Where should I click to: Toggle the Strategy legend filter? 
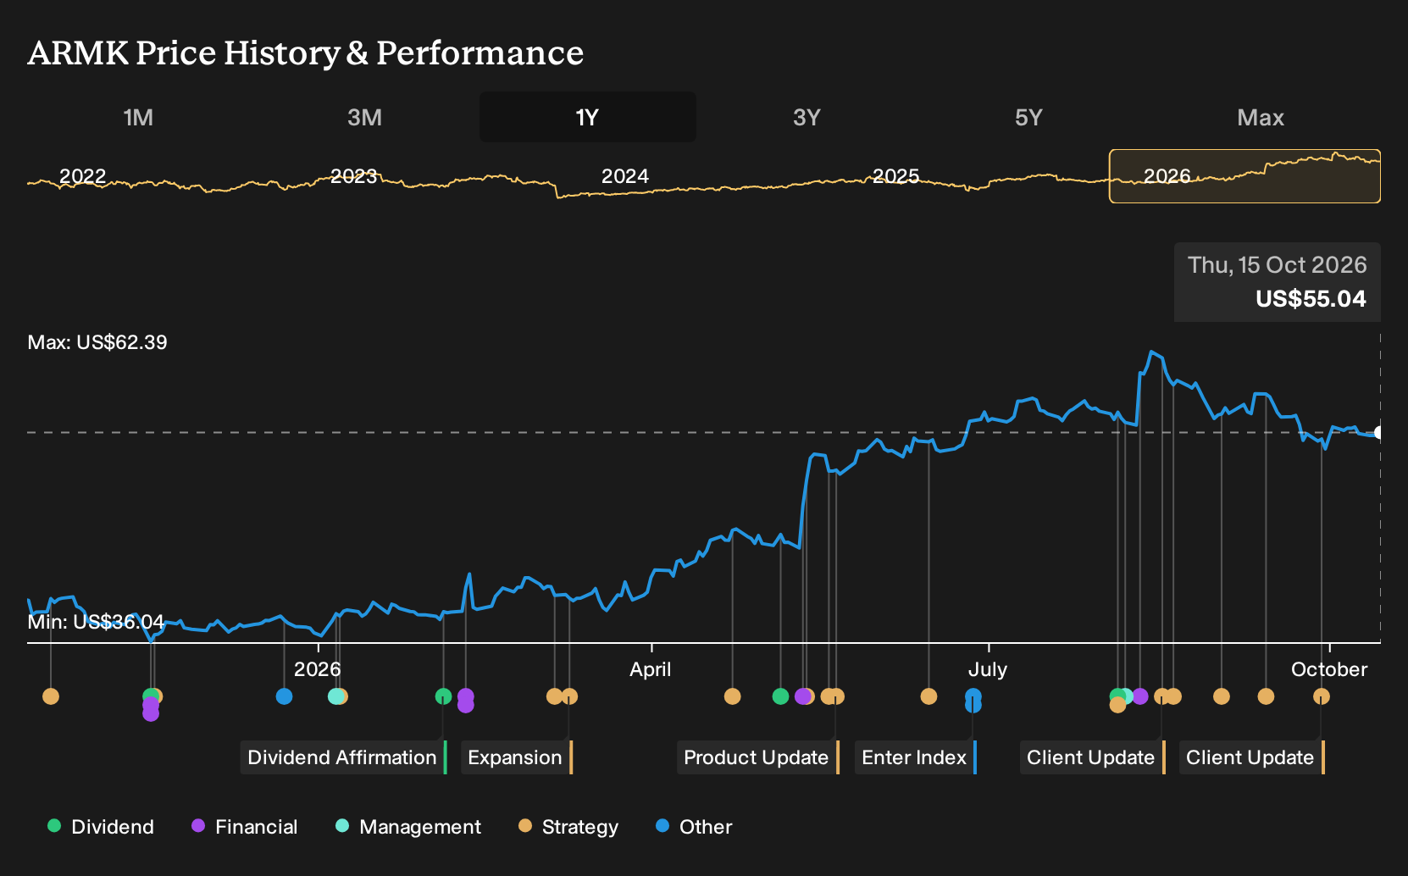tap(568, 827)
